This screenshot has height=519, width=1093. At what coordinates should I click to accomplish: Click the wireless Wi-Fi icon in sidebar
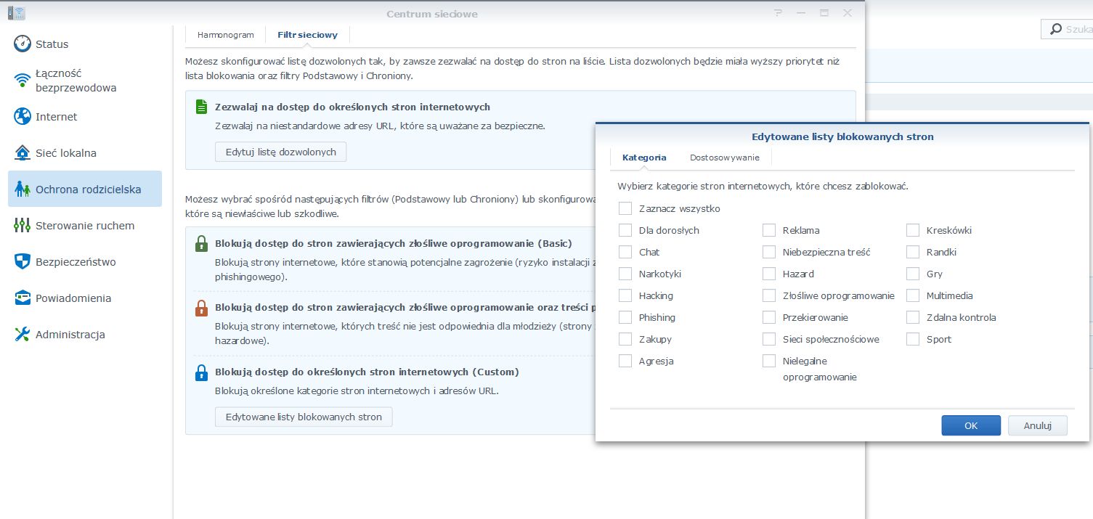coord(23,81)
